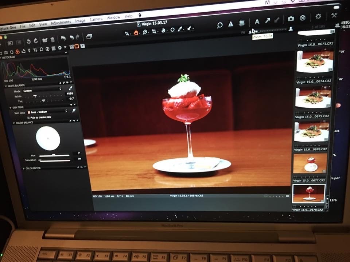Open the Edit menu
350x262 pixels.
(x=32, y=25)
